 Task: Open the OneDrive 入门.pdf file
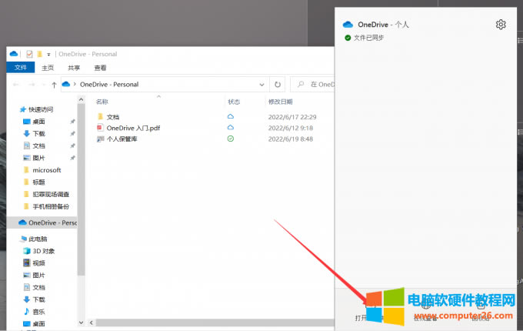(132, 128)
